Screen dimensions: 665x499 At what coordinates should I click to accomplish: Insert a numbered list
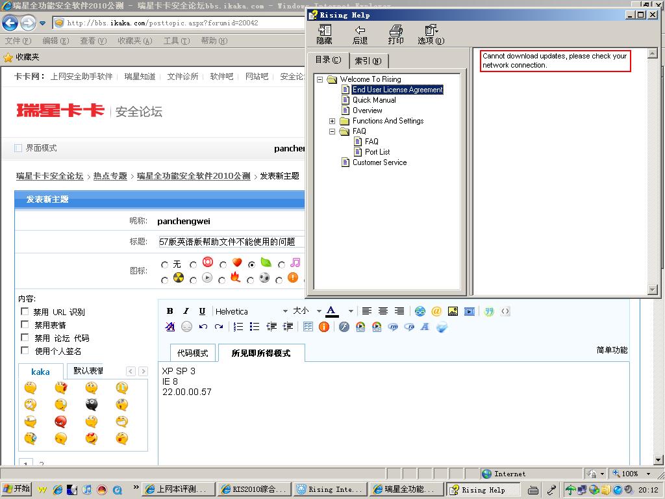[238, 327]
